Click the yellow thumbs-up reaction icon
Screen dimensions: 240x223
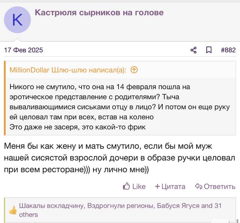[13, 210]
